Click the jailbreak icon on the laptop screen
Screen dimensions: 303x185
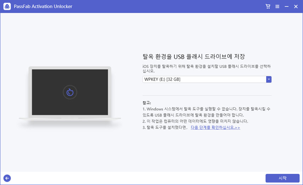70,92
